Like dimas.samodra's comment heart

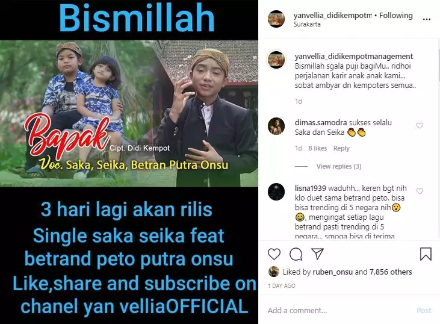tap(420, 125)
